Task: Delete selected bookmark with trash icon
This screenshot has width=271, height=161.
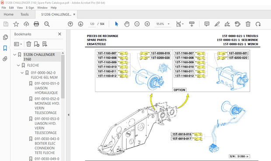Action: (x=29, y=44)
